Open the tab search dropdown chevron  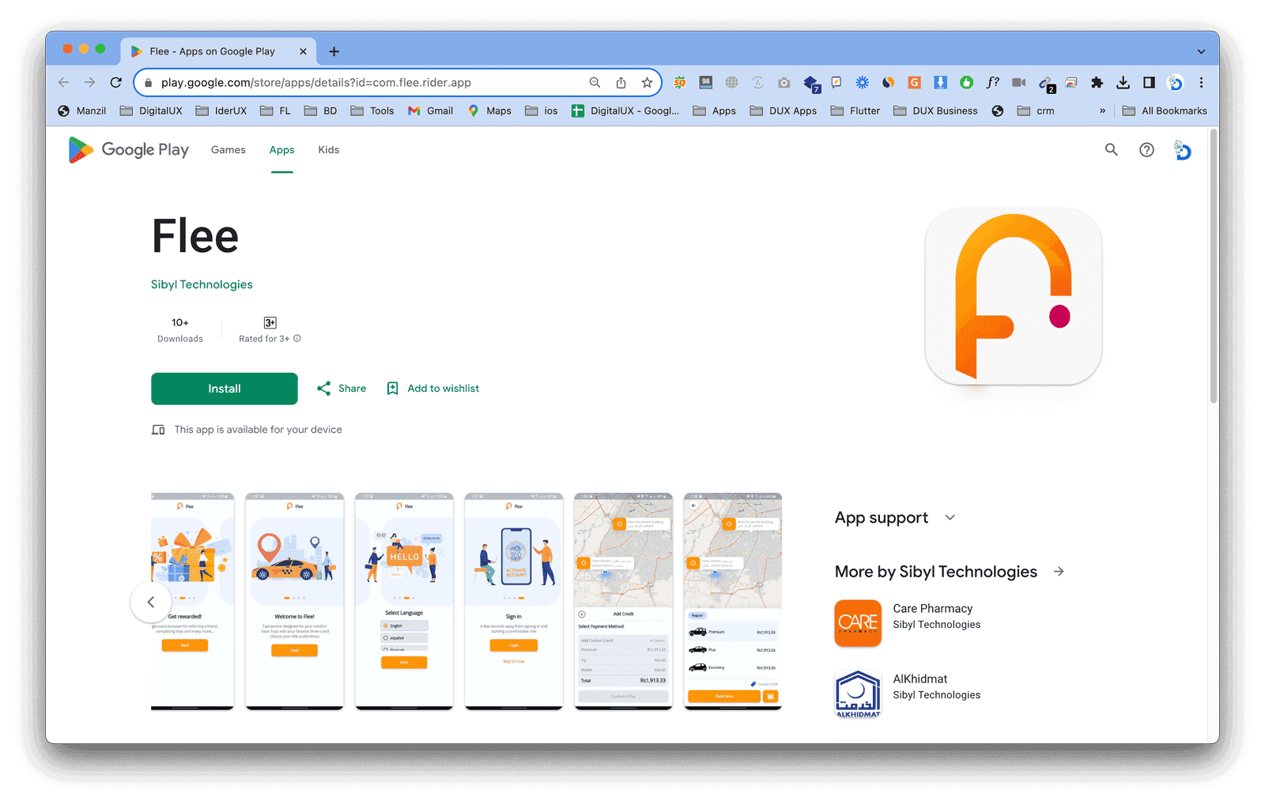(1201, 51)
